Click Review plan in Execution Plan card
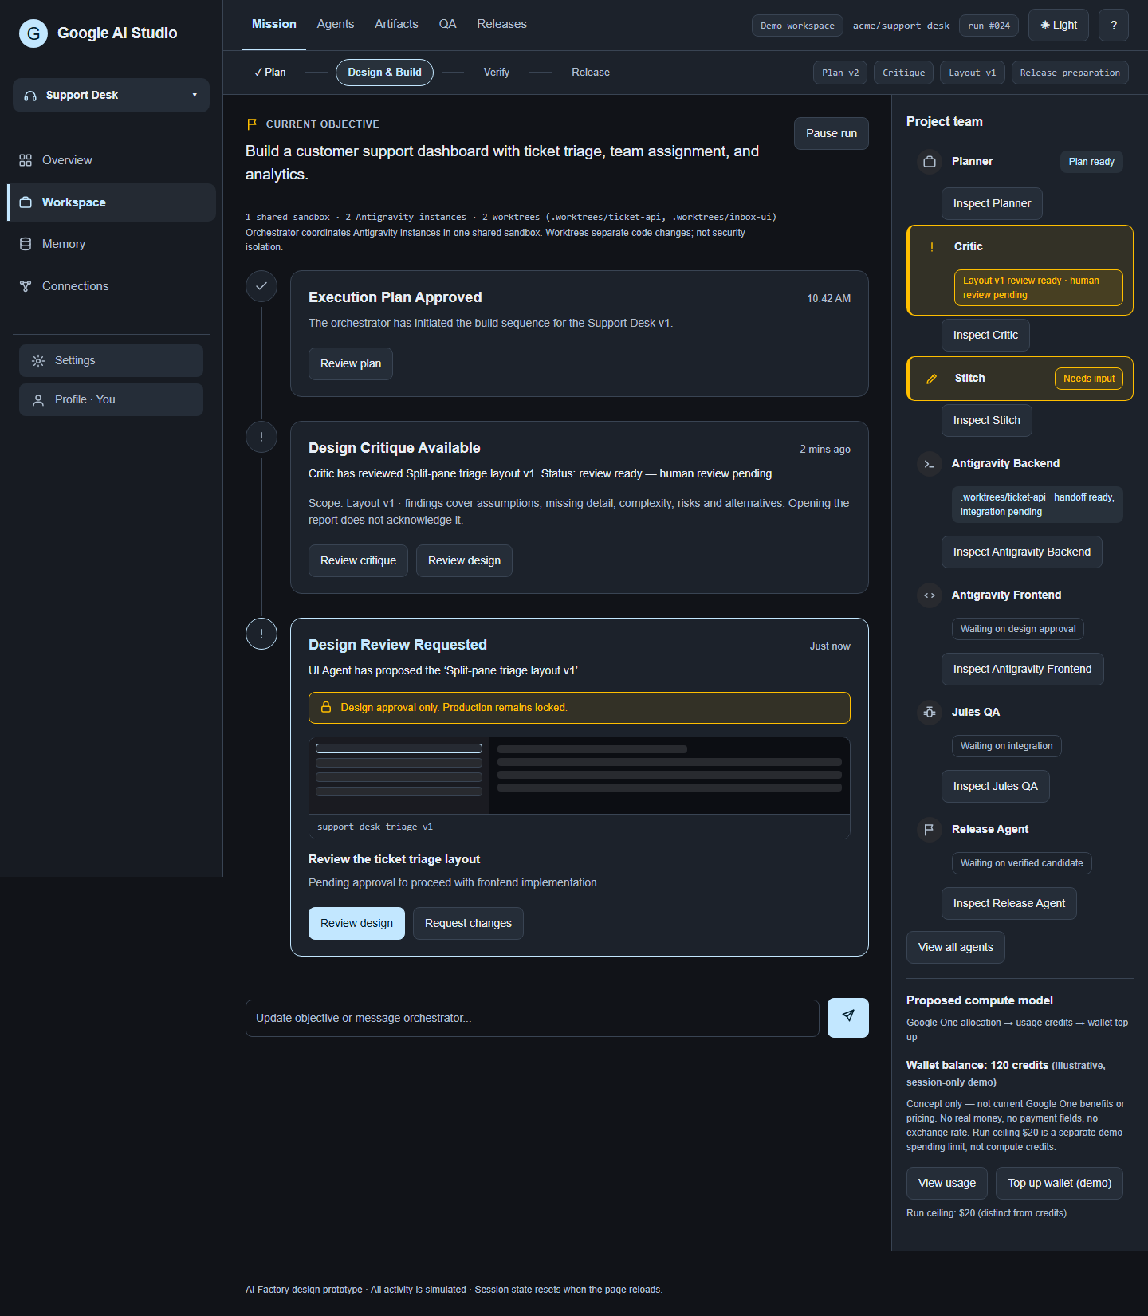 pyautogui.click(x=351, y=363)
